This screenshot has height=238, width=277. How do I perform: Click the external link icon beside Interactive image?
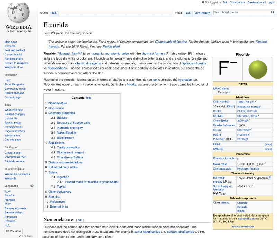260,107
